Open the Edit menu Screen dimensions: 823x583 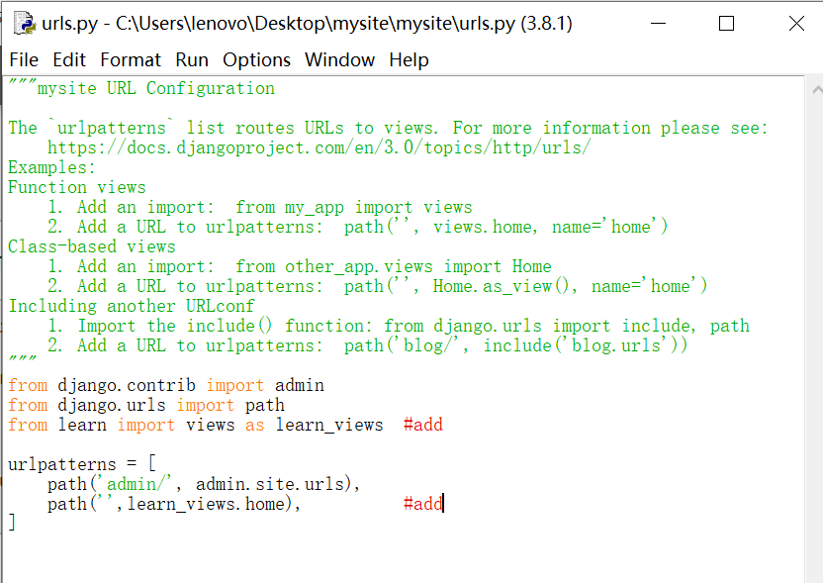69,59
